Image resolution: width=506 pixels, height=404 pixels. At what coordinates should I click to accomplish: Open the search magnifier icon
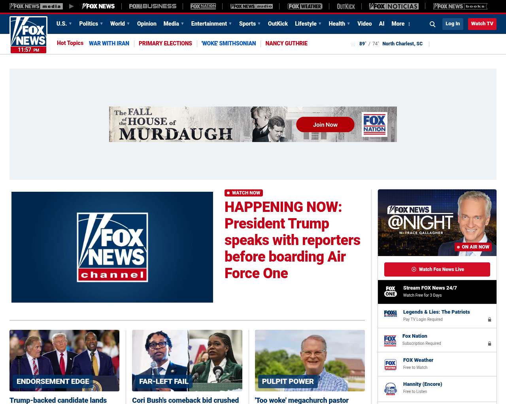pos(432,24)
